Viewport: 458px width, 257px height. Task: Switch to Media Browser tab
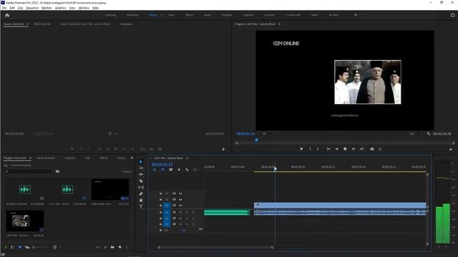(46, 158)
